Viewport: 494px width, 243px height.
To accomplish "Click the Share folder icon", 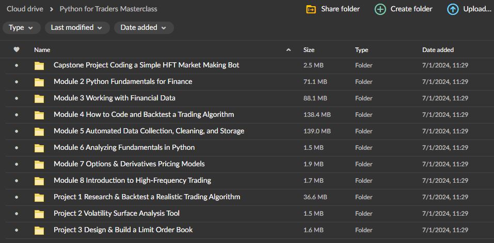I will tap(311, 9).
